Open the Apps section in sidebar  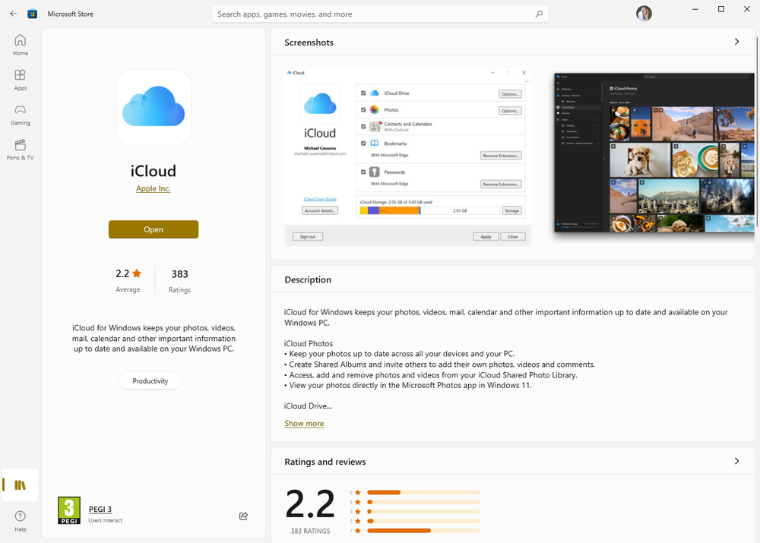click(x=21, y=80)
